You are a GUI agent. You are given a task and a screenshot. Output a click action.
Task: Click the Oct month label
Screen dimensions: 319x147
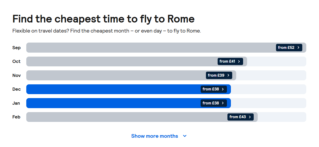16,61
